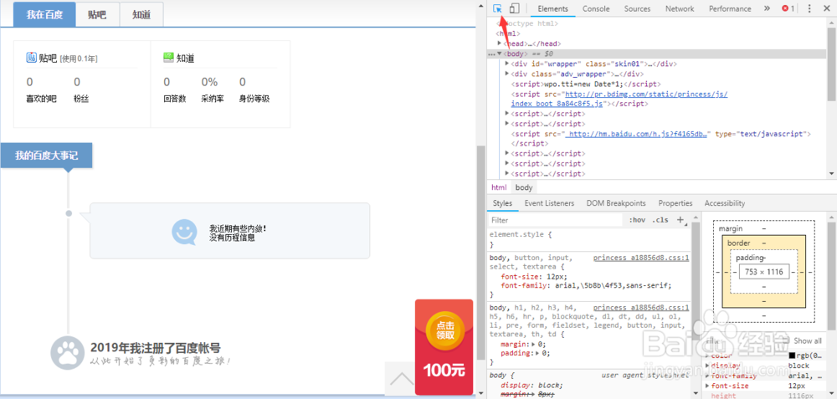837x399 pixels.
Task: Open princess css link for body, h1, h2 rule
Action: 641,308
